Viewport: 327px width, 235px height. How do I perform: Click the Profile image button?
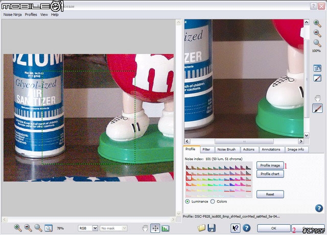coord(270,166)
